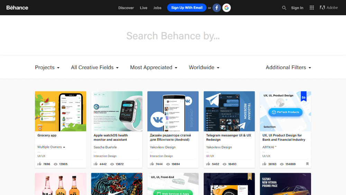Screen dimensions: 346x195
Task: Go to the Live menu item
Action: 144,8
